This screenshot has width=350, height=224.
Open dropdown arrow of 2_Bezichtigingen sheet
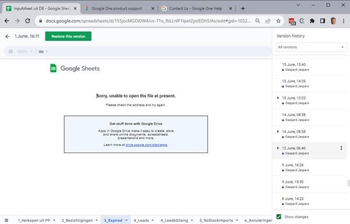97,220
